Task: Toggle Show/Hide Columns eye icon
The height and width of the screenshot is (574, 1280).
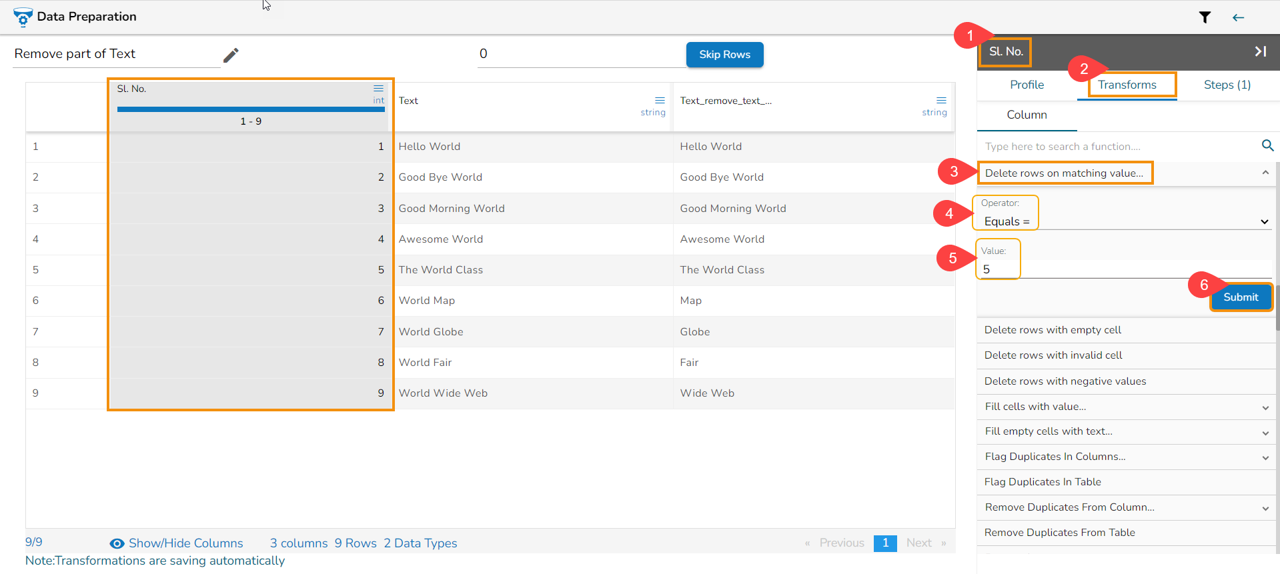Action: coord(117,543)
